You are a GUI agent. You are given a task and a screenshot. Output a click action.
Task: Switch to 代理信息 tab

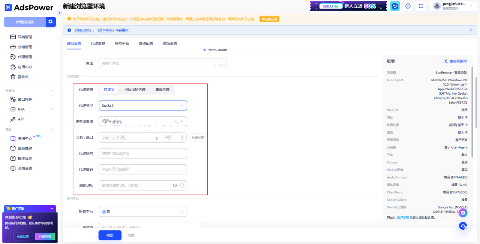[x=98, y=43]
